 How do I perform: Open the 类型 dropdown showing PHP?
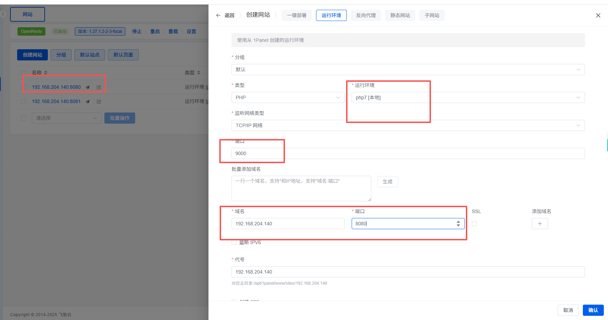tap(288, 97)
